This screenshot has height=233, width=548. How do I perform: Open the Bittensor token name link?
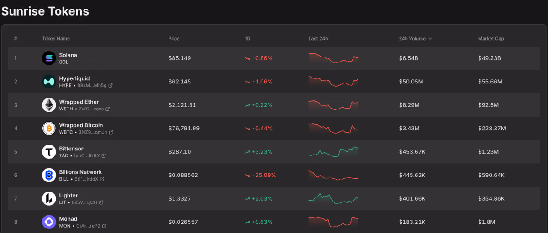tap(71, 149)
